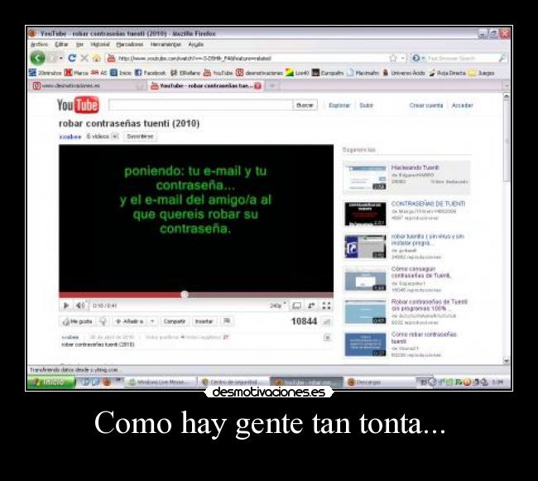Open the 240p video quality dropdown

click(277, 305)
